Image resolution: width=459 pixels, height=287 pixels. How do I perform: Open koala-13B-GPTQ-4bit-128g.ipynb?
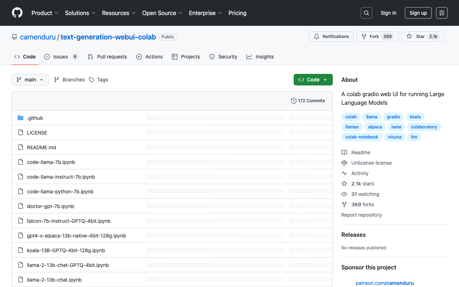tap(66, 250)
